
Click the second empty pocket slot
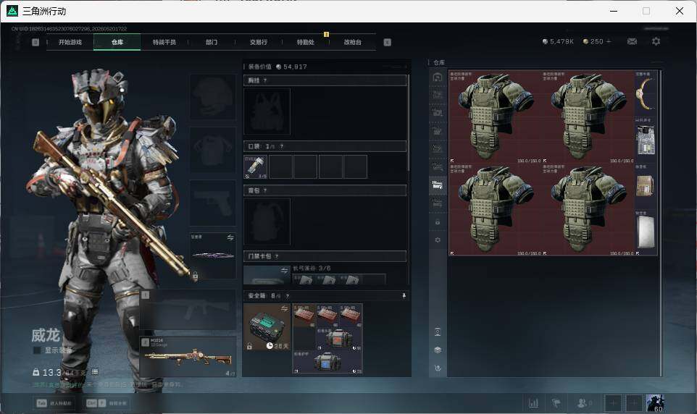click(280, 166)
